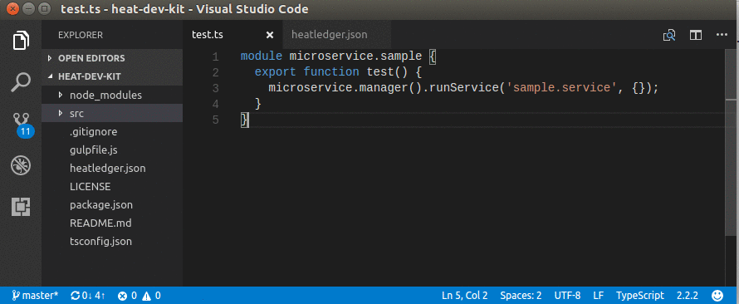This screenshot has height=304, width=739.
Task: Click the sync changes status item
Action: tap(88, 296)
